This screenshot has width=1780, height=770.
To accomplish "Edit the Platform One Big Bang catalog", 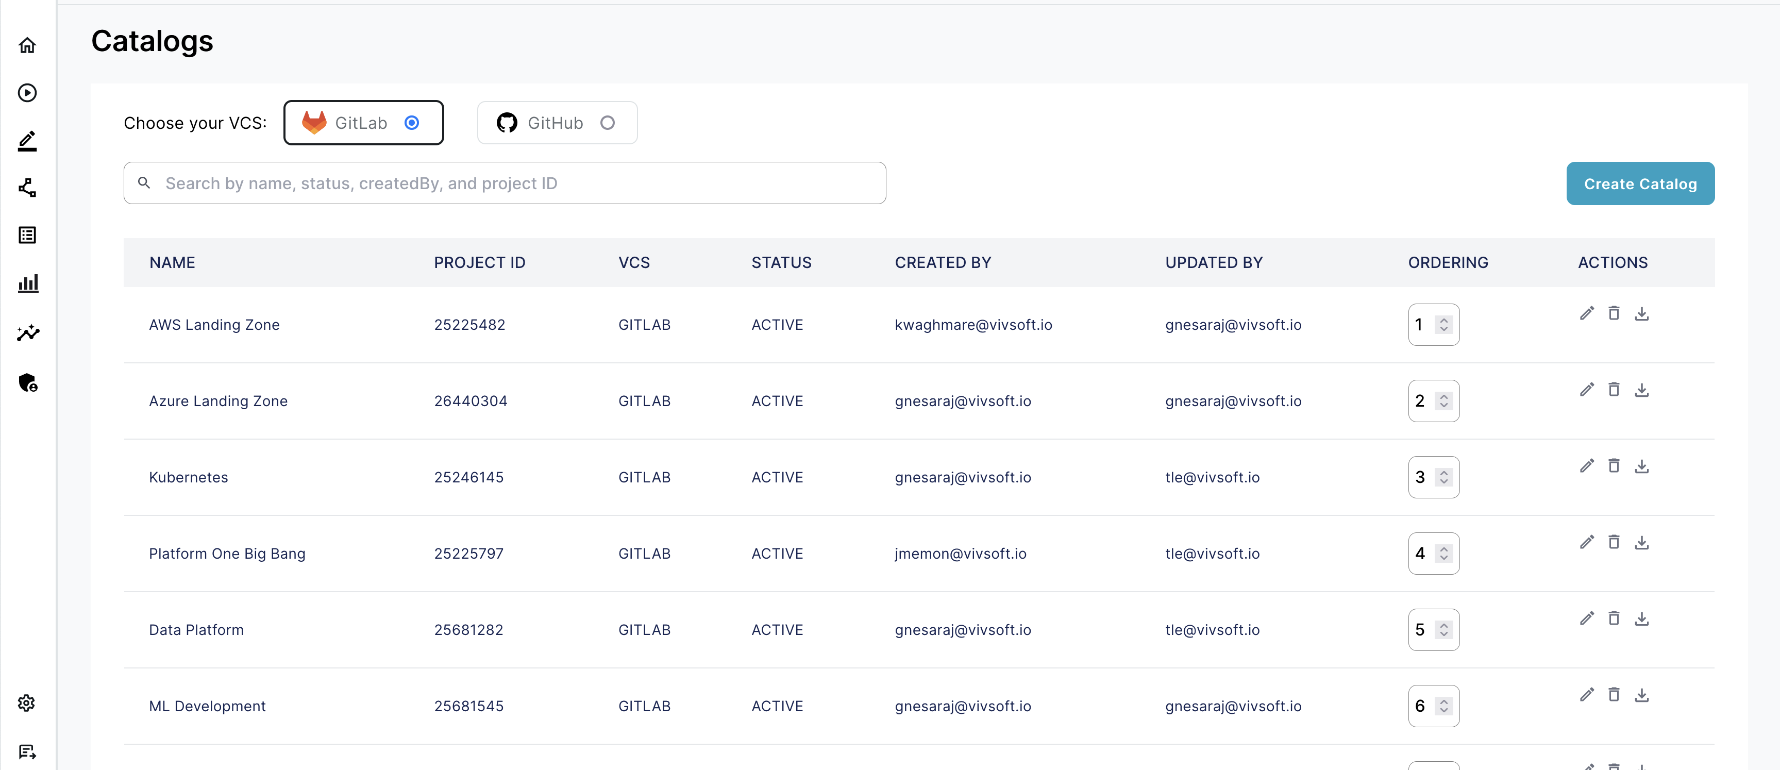I will [1587, 543].
